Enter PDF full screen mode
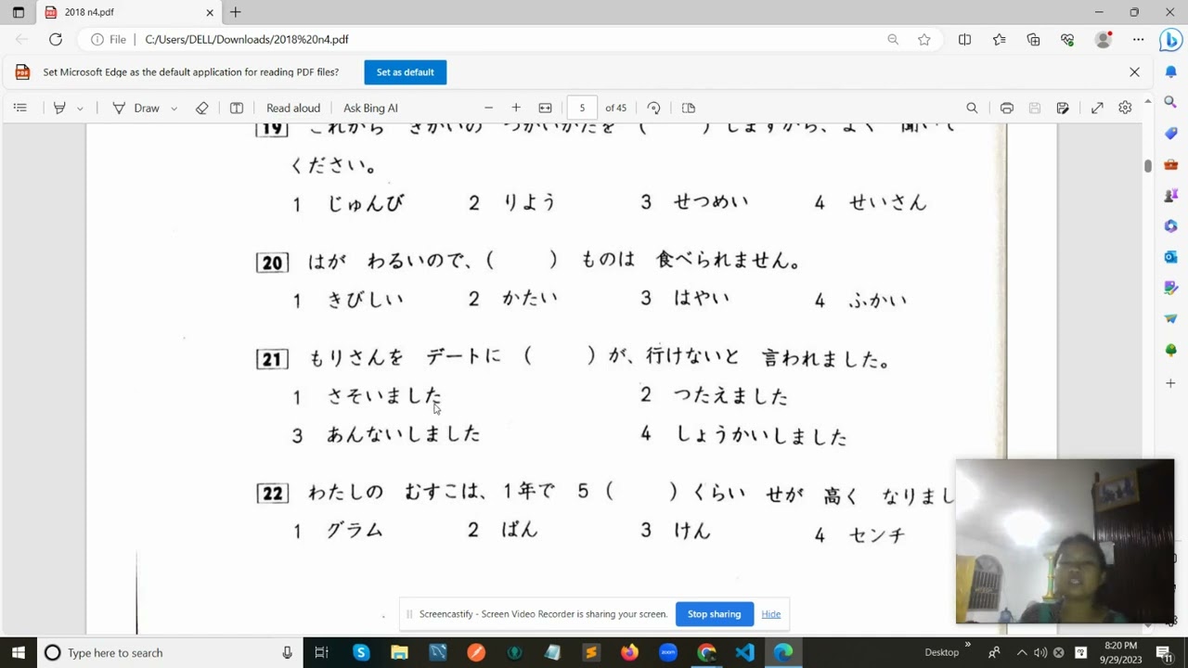The image size is (1188, 668). [x=1097, y=108]
